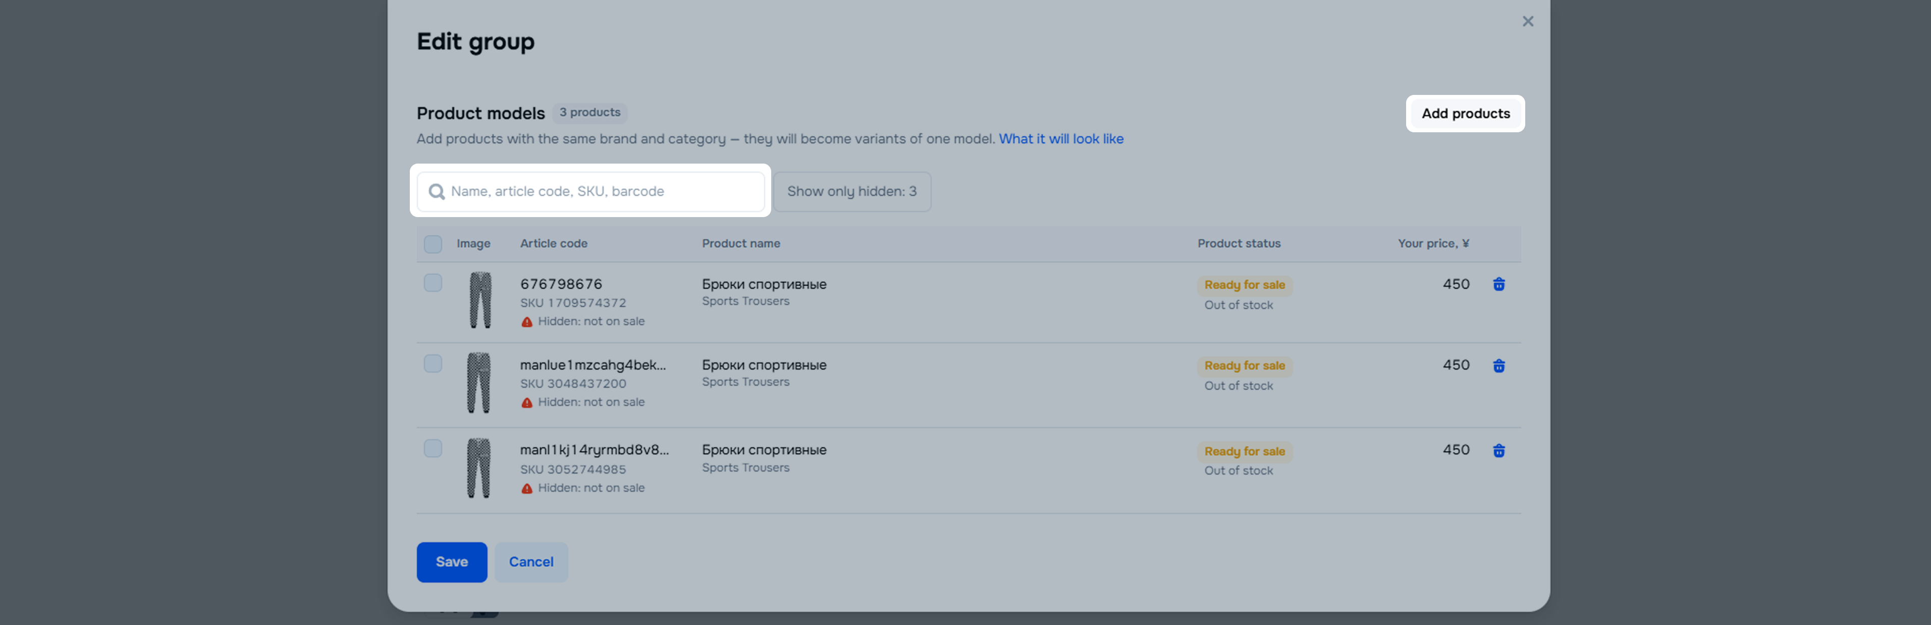This screenshot has width=1931, height=625.
Task: Cancel editing the group
Action: pyautogui.click(x=531, y=562)
